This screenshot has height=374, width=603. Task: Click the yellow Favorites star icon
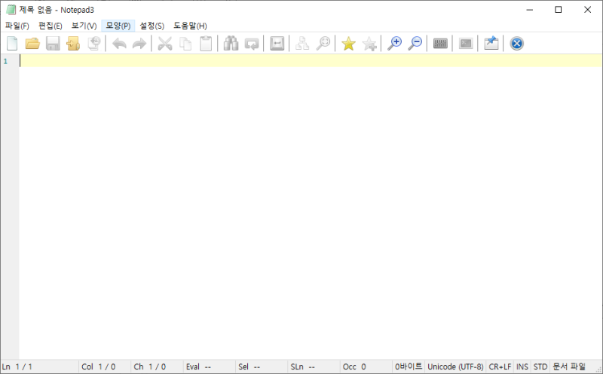348,44
